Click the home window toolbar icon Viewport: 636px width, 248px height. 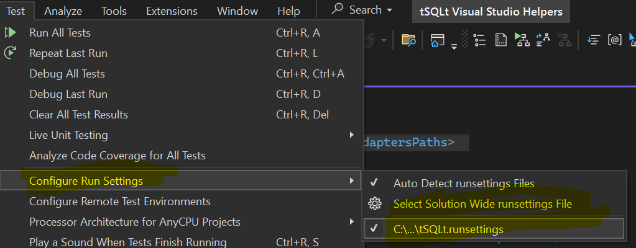pyautogui.click(x=437, y=40)
